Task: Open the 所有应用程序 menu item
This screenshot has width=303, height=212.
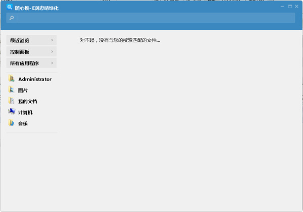Action: point(31,63)
